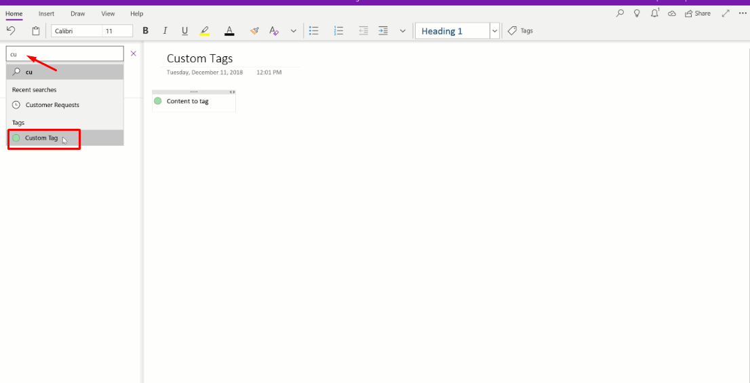The image size is (750, 383).
Task: Click the note container's top drag handle
Action: (194, 92)
